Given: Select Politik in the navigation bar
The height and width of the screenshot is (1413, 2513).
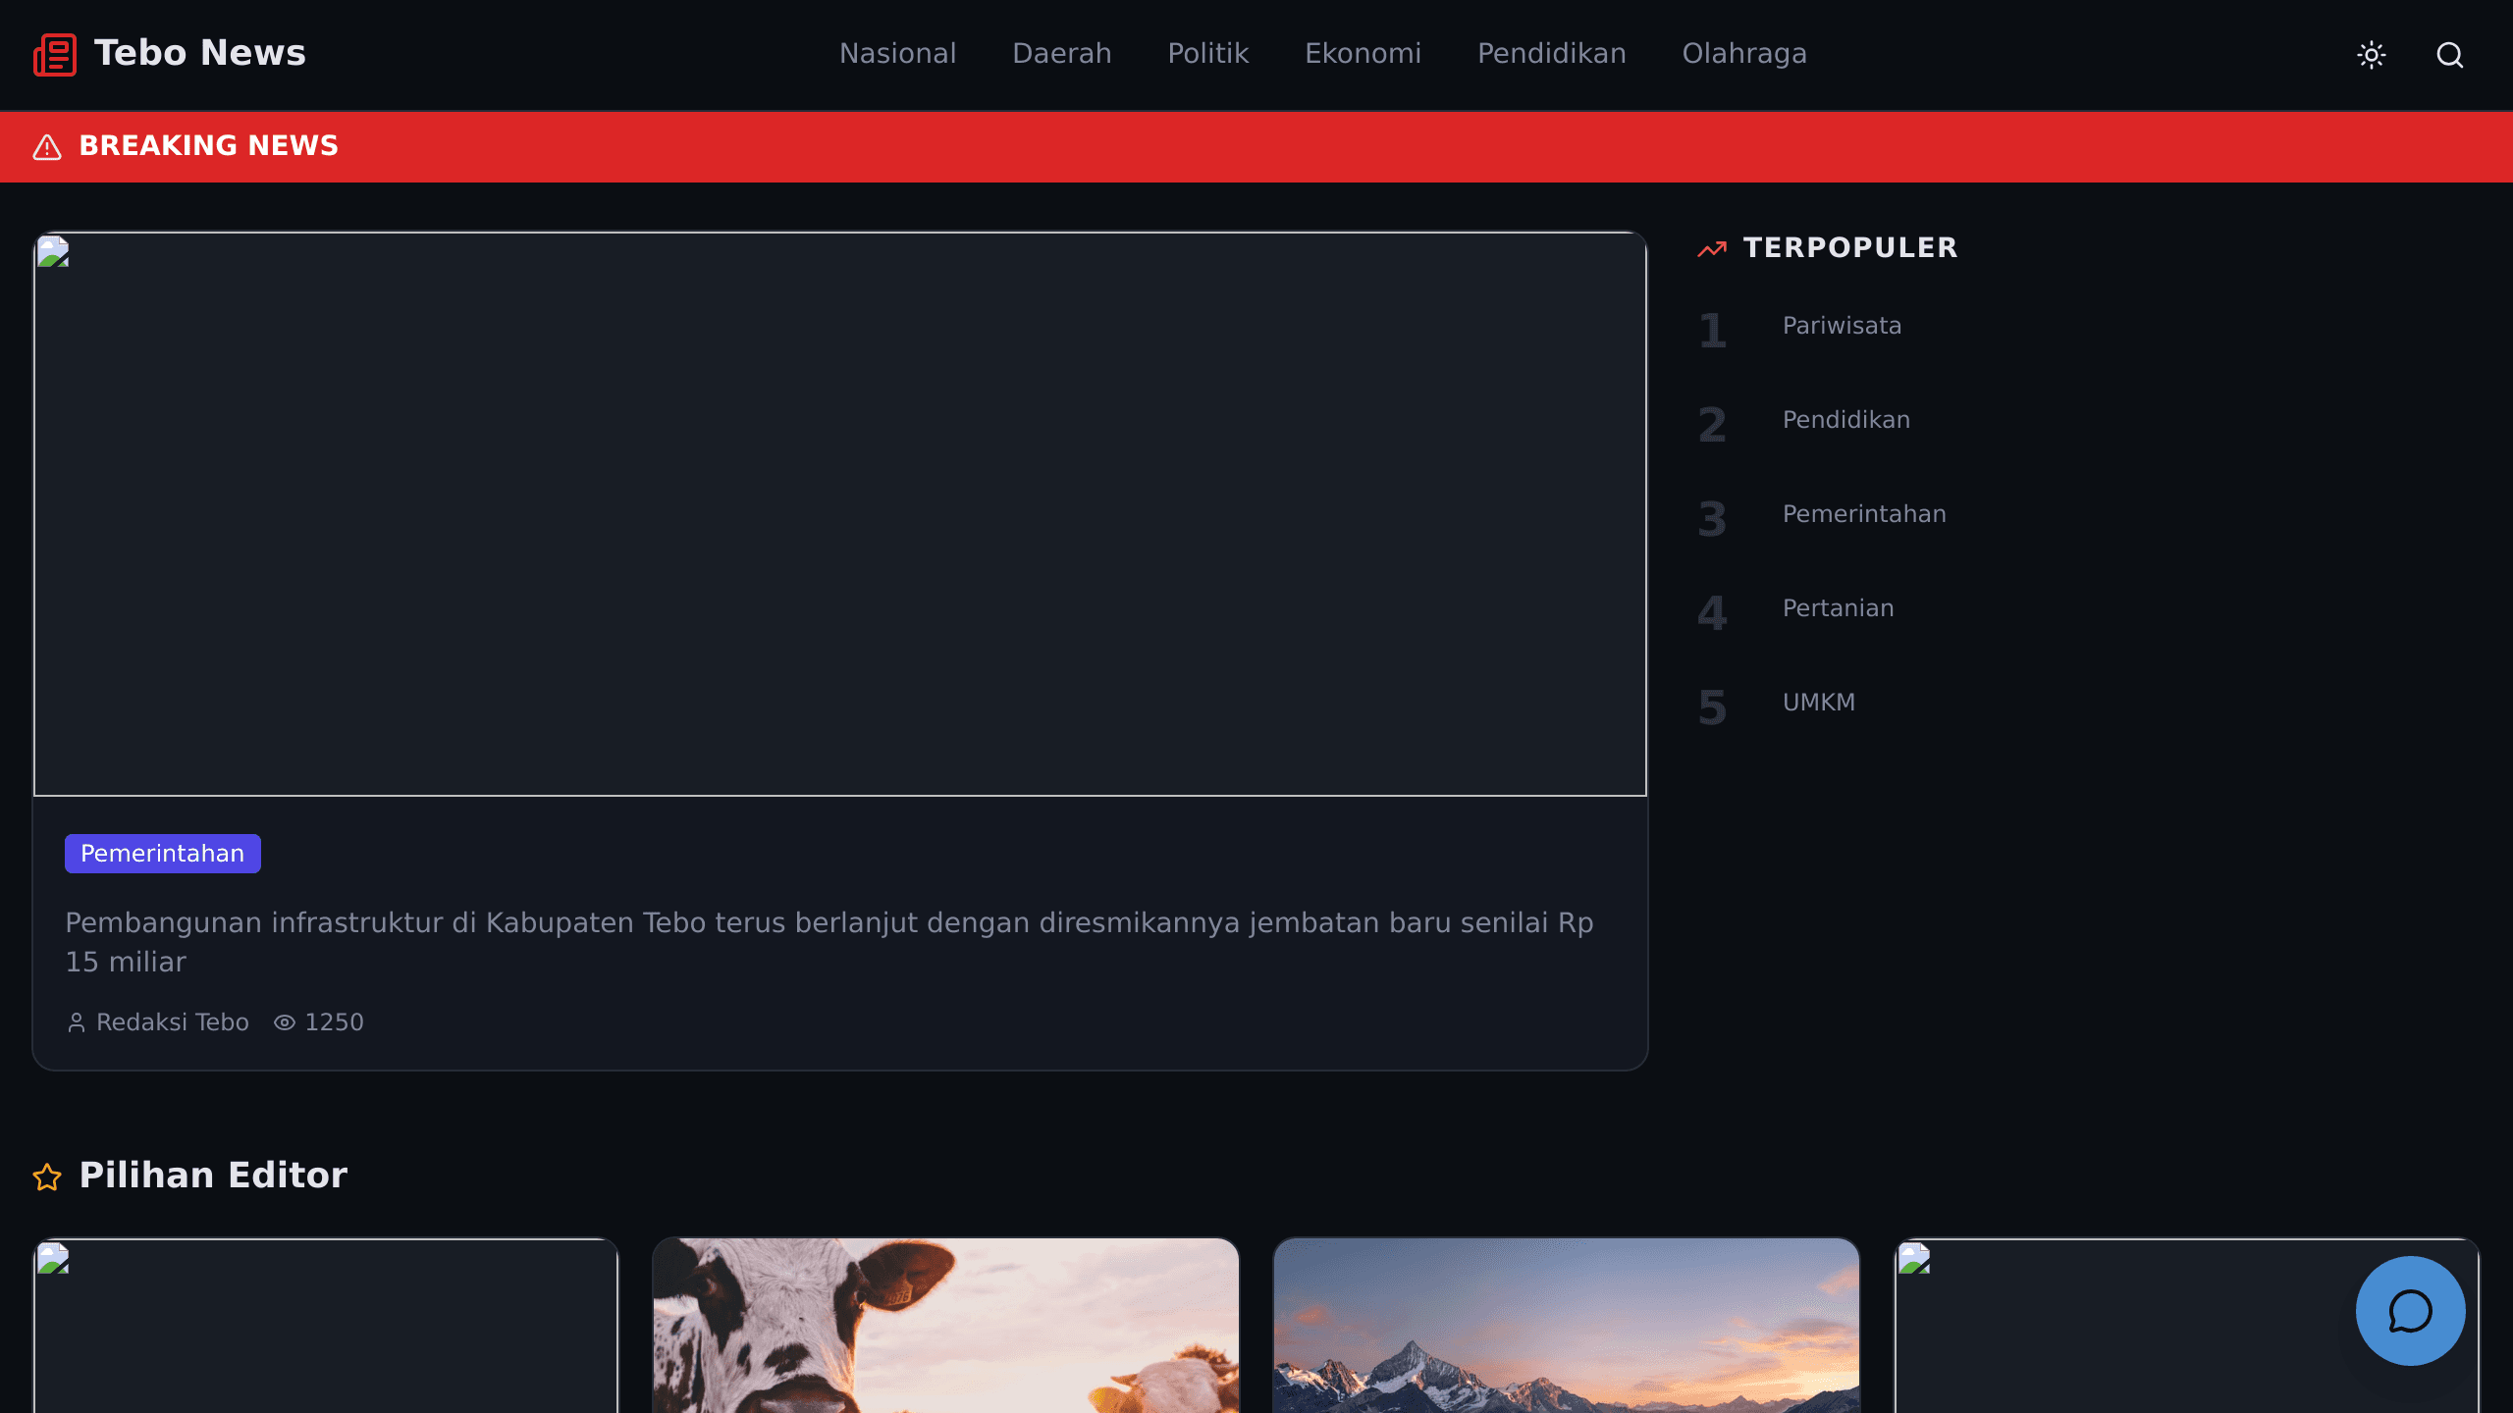Looking at the screenshot, I should point(1207,54).
